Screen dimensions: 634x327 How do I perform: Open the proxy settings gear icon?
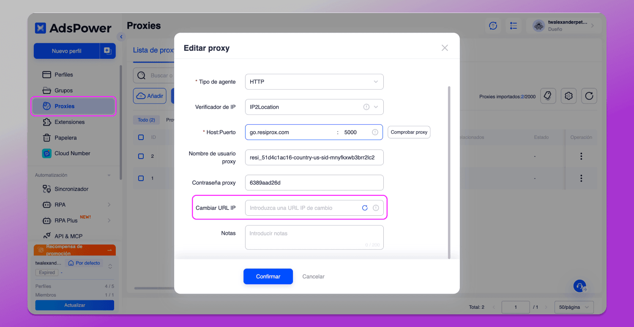568,96
